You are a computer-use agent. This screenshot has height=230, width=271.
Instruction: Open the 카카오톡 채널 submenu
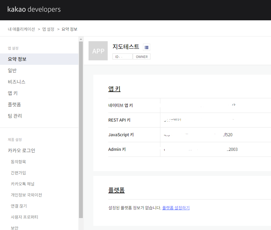pos(22,184)
